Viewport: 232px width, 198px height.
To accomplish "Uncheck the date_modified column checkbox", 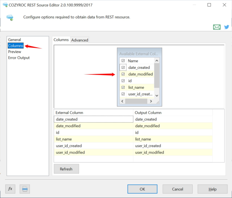I will [123, 74].
